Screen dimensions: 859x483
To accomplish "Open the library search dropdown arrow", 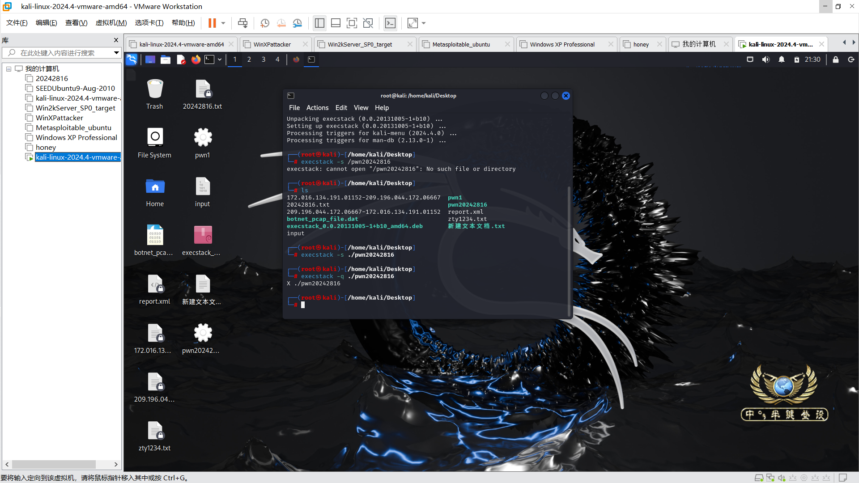I will [116, 53].
